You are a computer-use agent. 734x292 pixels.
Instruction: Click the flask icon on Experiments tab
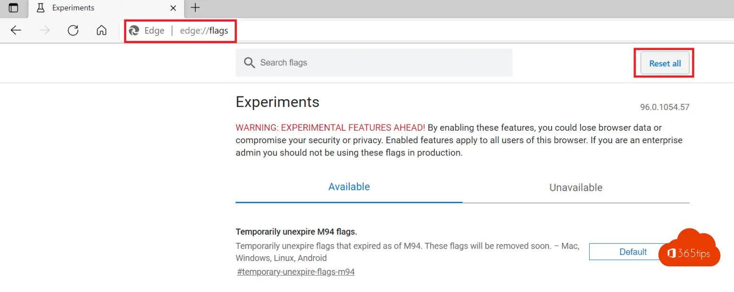(41, 8)
